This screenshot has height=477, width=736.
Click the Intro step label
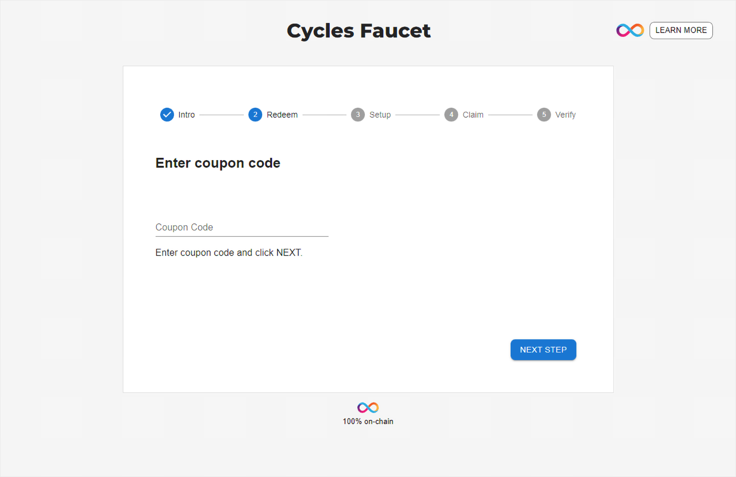(x=187, y=114)
